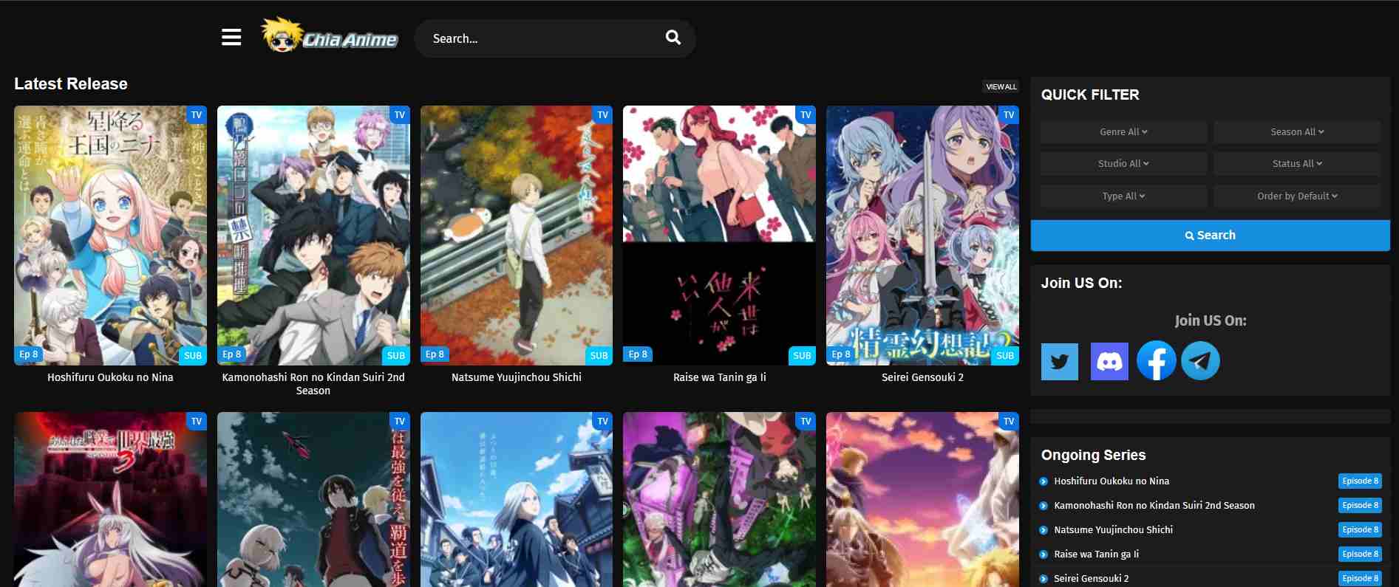Click Seirei Gensouki 2 title under poster
Viewport: 1399px width, 587px height.
[922, 377]
